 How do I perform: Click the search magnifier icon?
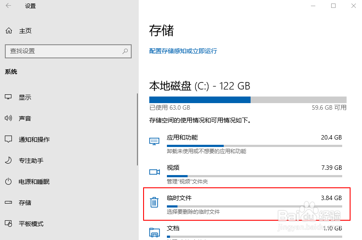click(x=126, y=51)
